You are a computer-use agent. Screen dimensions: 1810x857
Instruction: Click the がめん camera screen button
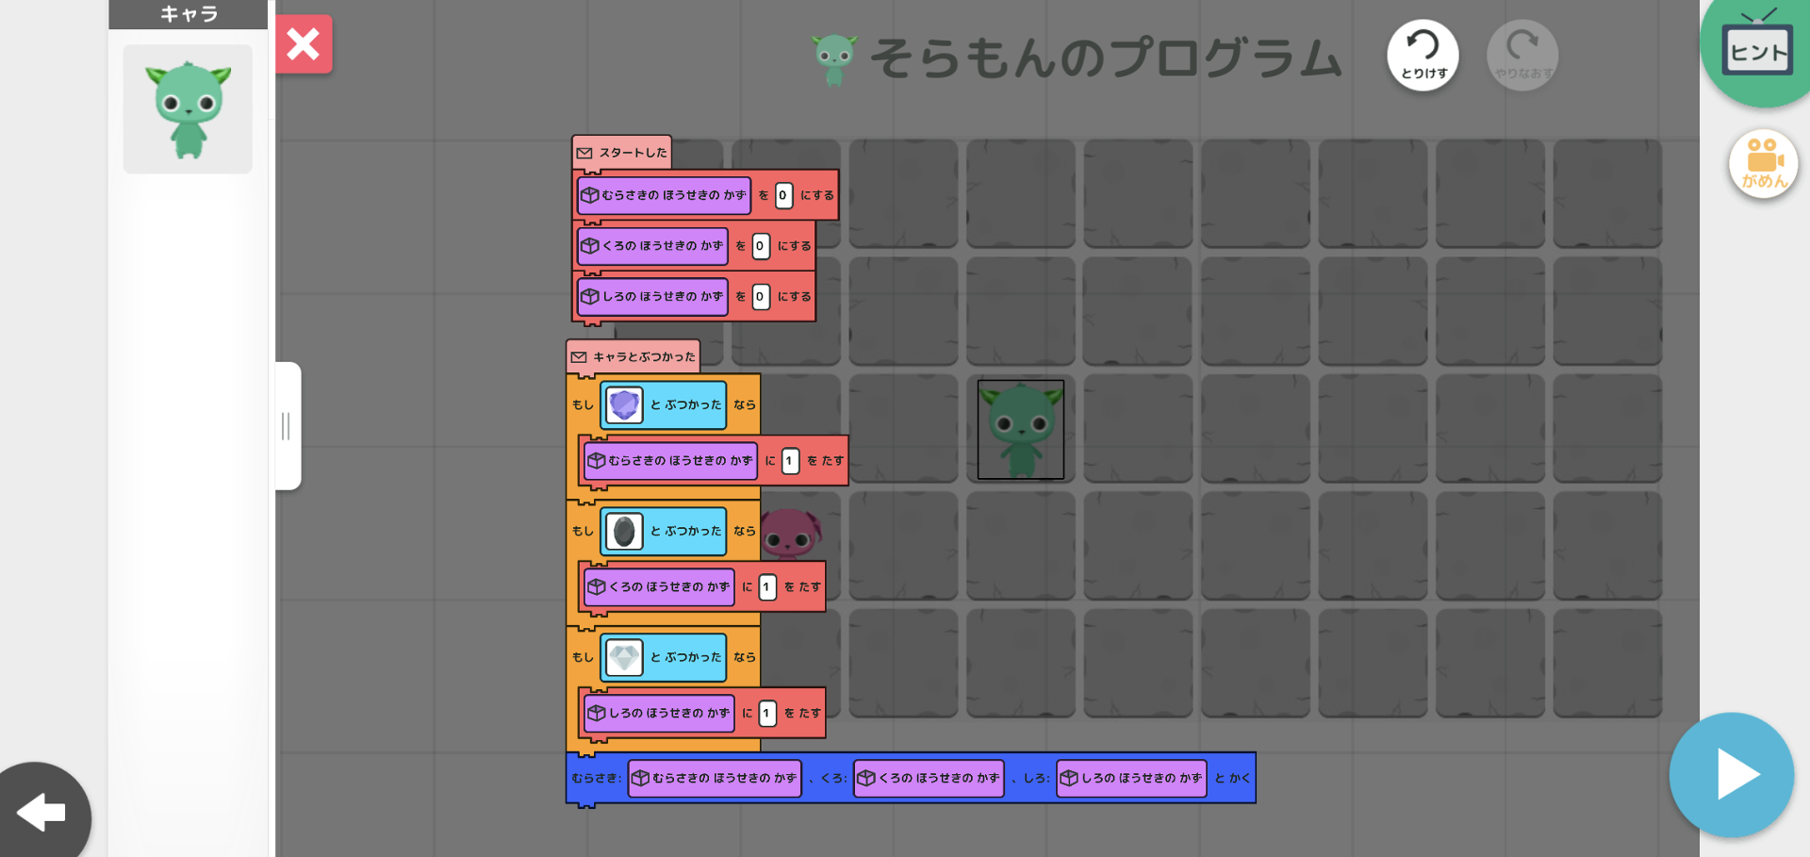click(x=1763, y=163)
